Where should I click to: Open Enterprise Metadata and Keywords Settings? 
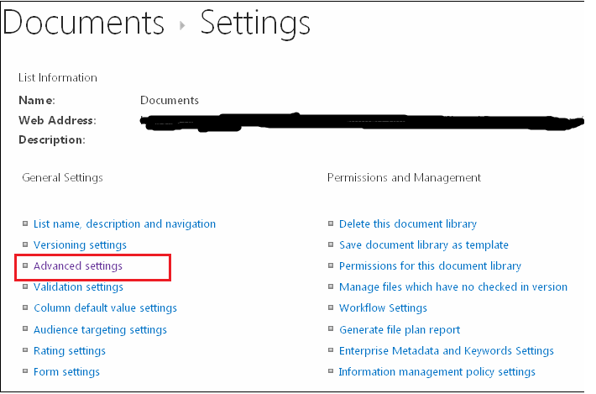point(447,350)
